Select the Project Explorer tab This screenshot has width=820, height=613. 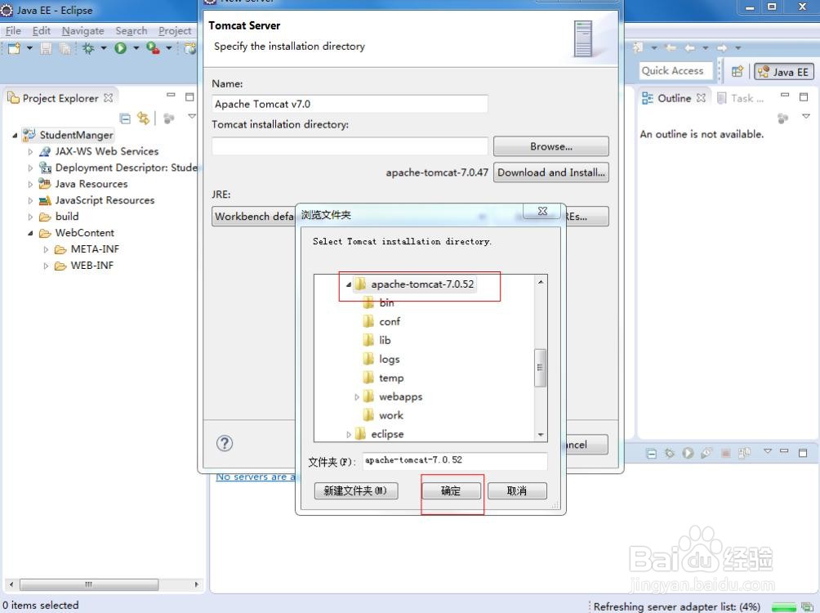coord(60,98)
